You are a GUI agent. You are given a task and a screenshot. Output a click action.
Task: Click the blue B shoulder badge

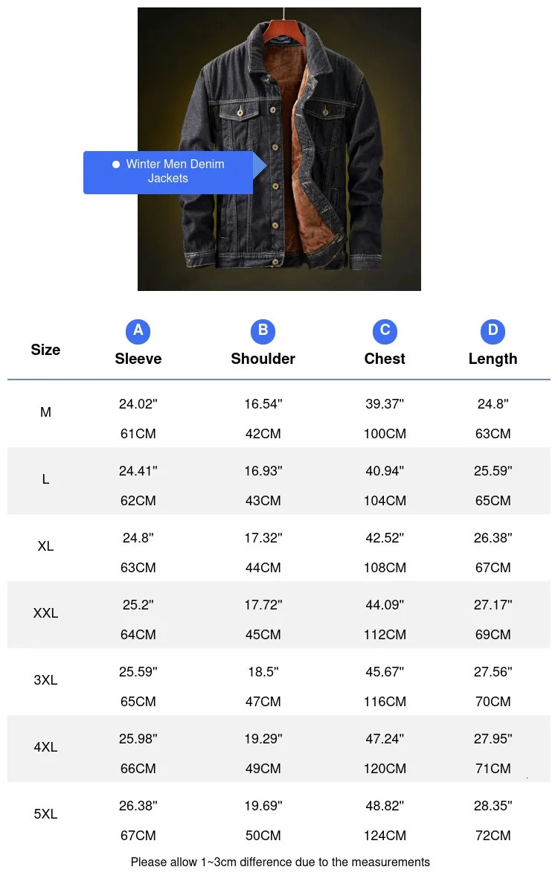point(263,330)
